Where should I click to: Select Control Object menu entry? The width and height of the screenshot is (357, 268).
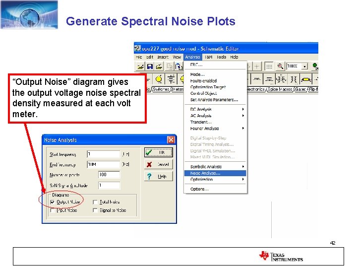tap(215, 93)
